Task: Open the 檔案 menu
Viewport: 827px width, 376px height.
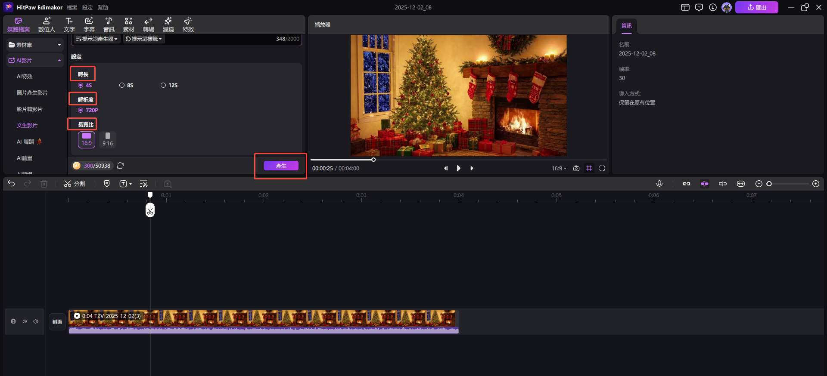Action: [x=72, y=8]
